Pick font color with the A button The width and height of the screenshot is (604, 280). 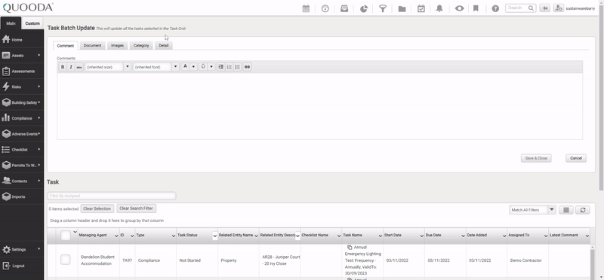(185, 67)
